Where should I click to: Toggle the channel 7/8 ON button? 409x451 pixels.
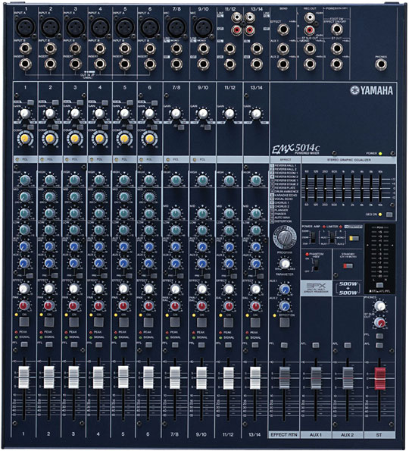click(x=174, y=322)
